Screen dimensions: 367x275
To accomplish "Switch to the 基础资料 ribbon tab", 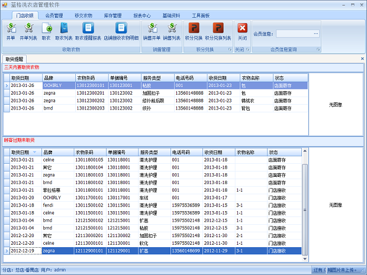I will (171, 15).
